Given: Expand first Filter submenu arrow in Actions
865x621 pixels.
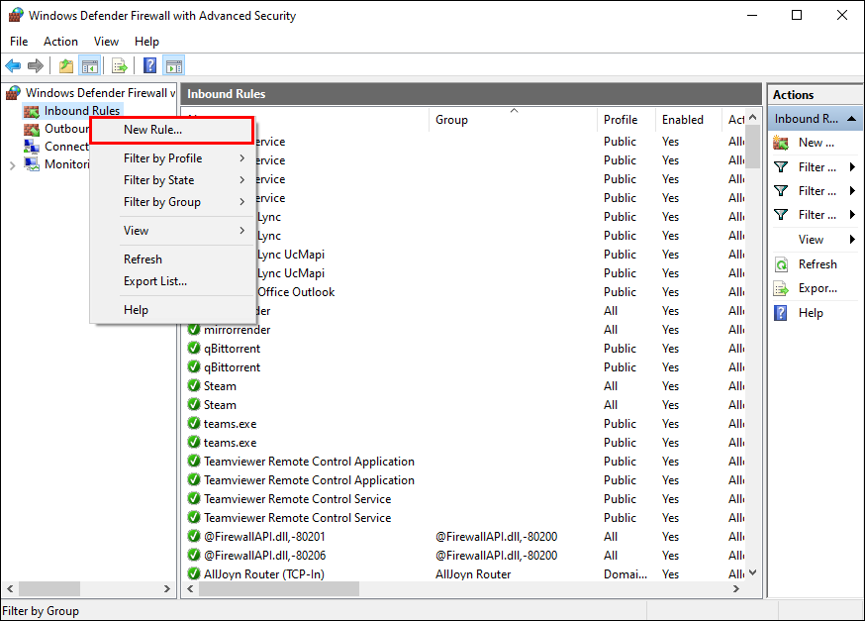Looking at the screenshot, I should (x=852, y=167).
